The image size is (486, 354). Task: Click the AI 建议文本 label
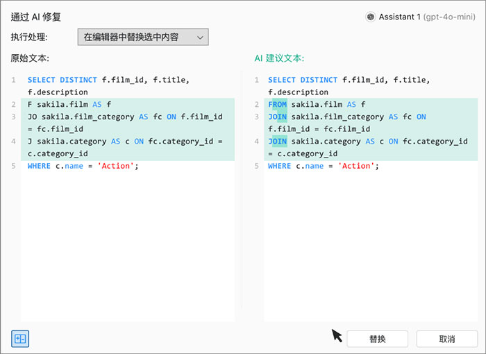[x=279, y=58]
